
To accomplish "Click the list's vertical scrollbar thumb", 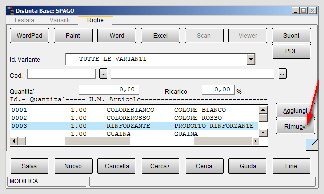I will click(x=263, y=118).
